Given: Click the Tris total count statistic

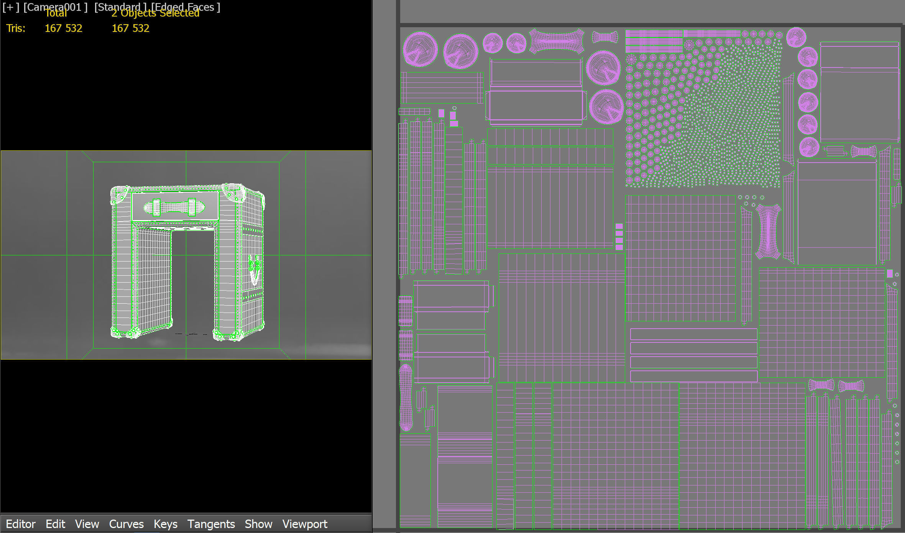Looking at the screenshot, I should [x=63, y=28].
